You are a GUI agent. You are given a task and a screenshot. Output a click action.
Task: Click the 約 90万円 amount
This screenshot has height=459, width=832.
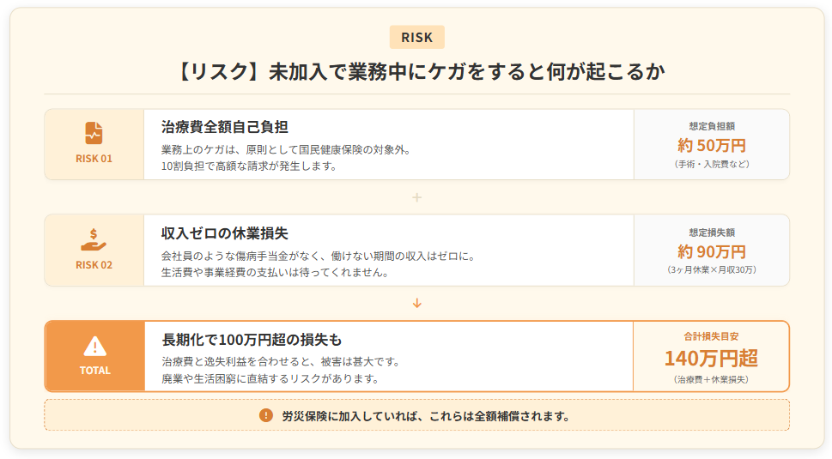click(x=711, y=251)
